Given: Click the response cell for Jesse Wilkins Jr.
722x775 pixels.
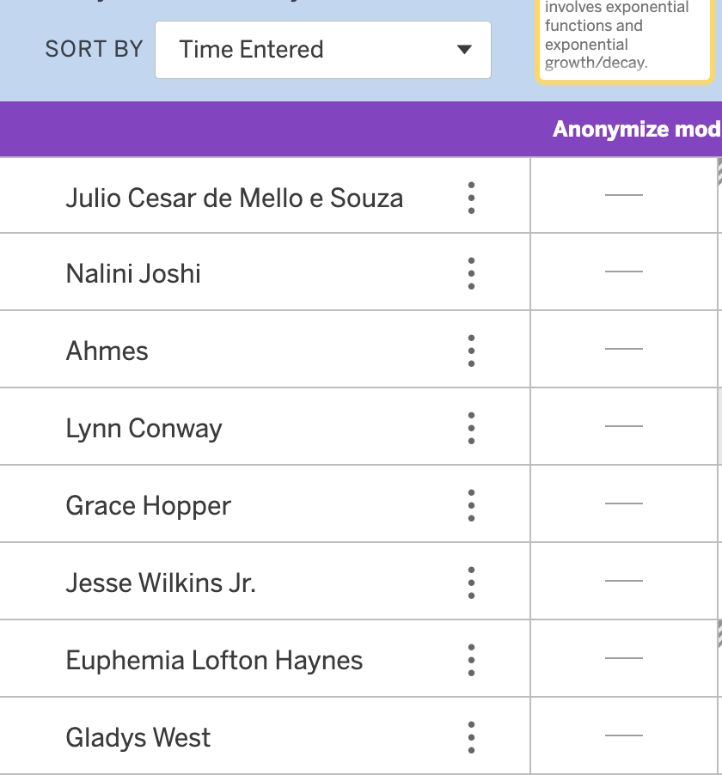Looking at the screenshot, I should point(623,582).
